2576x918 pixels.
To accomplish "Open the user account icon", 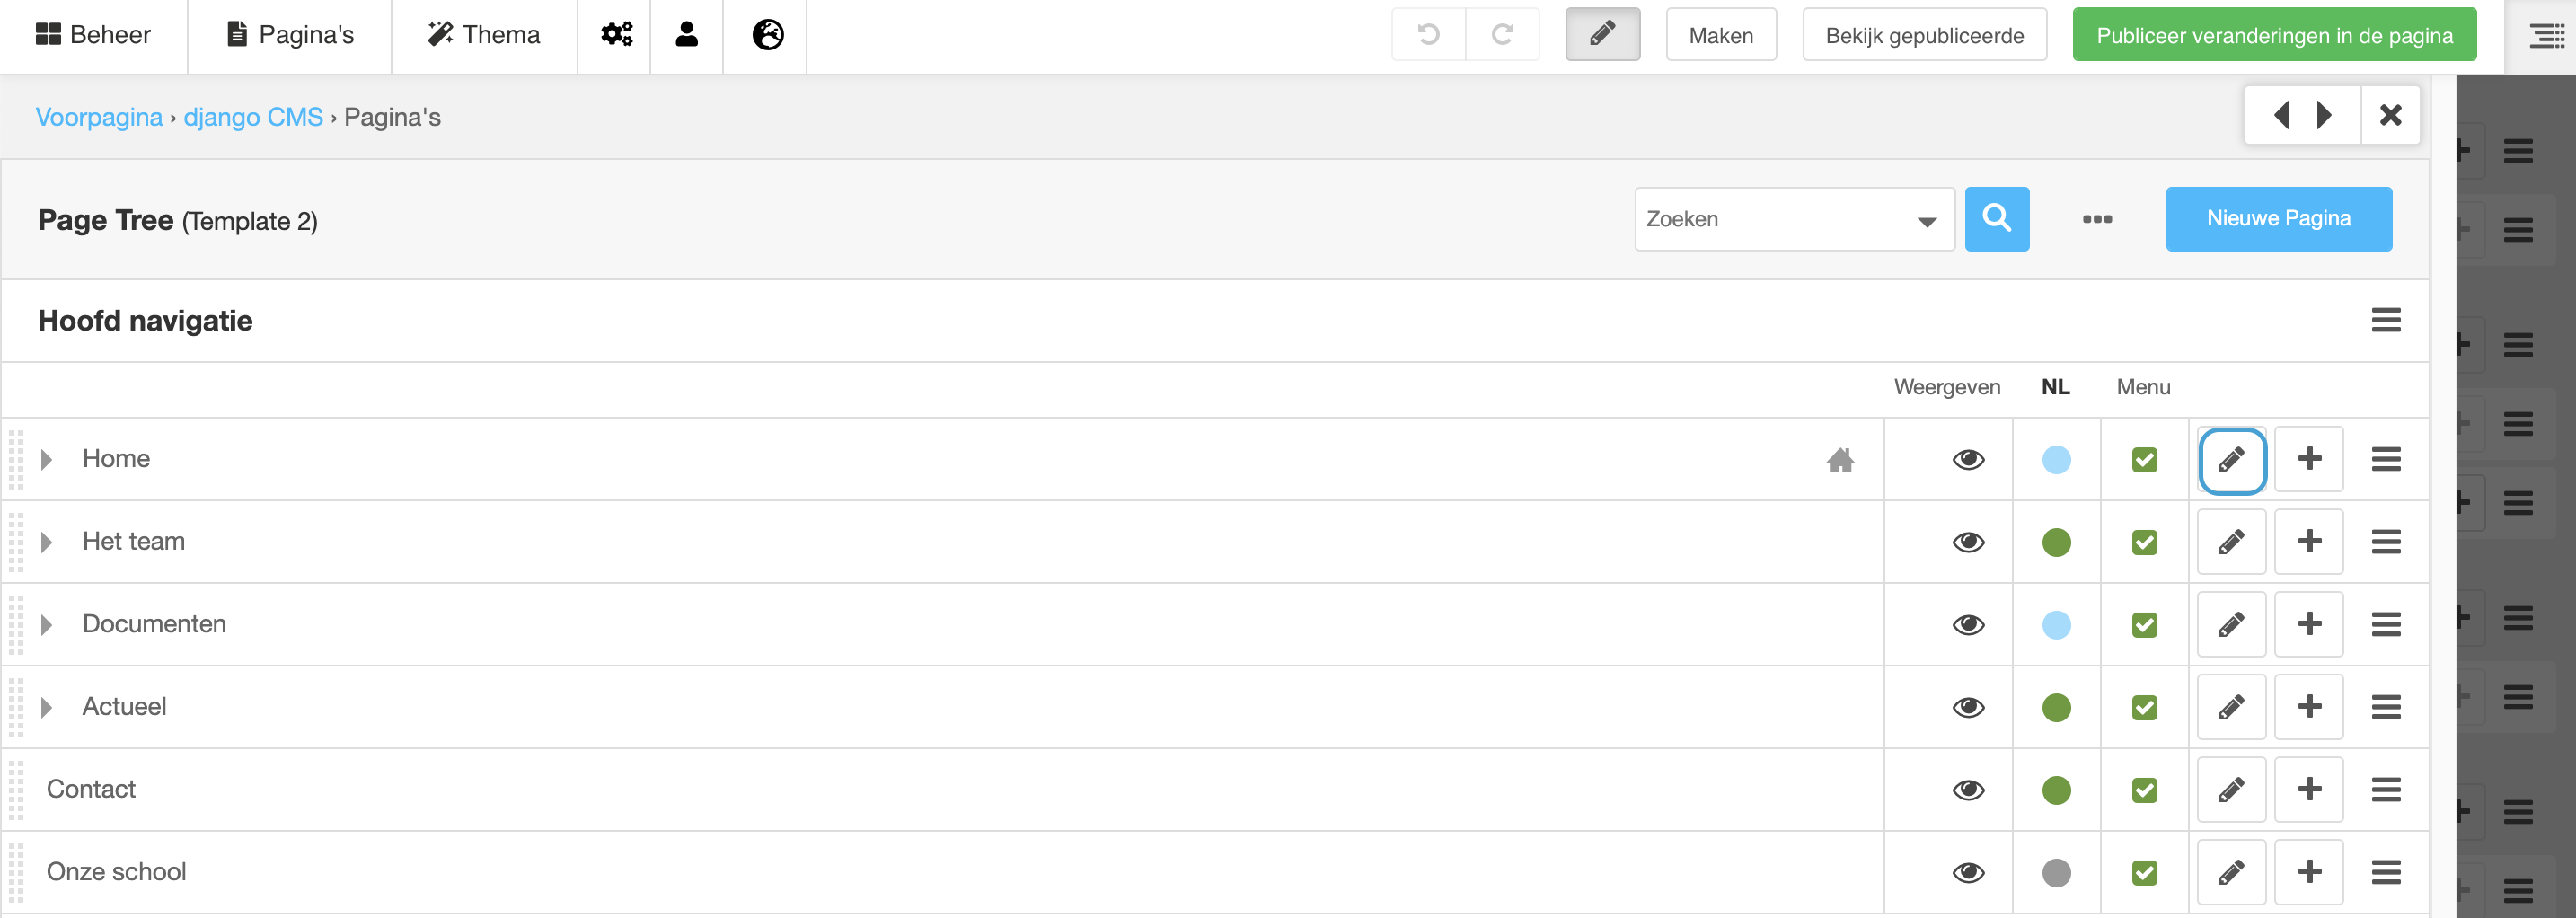I will 686,35.
